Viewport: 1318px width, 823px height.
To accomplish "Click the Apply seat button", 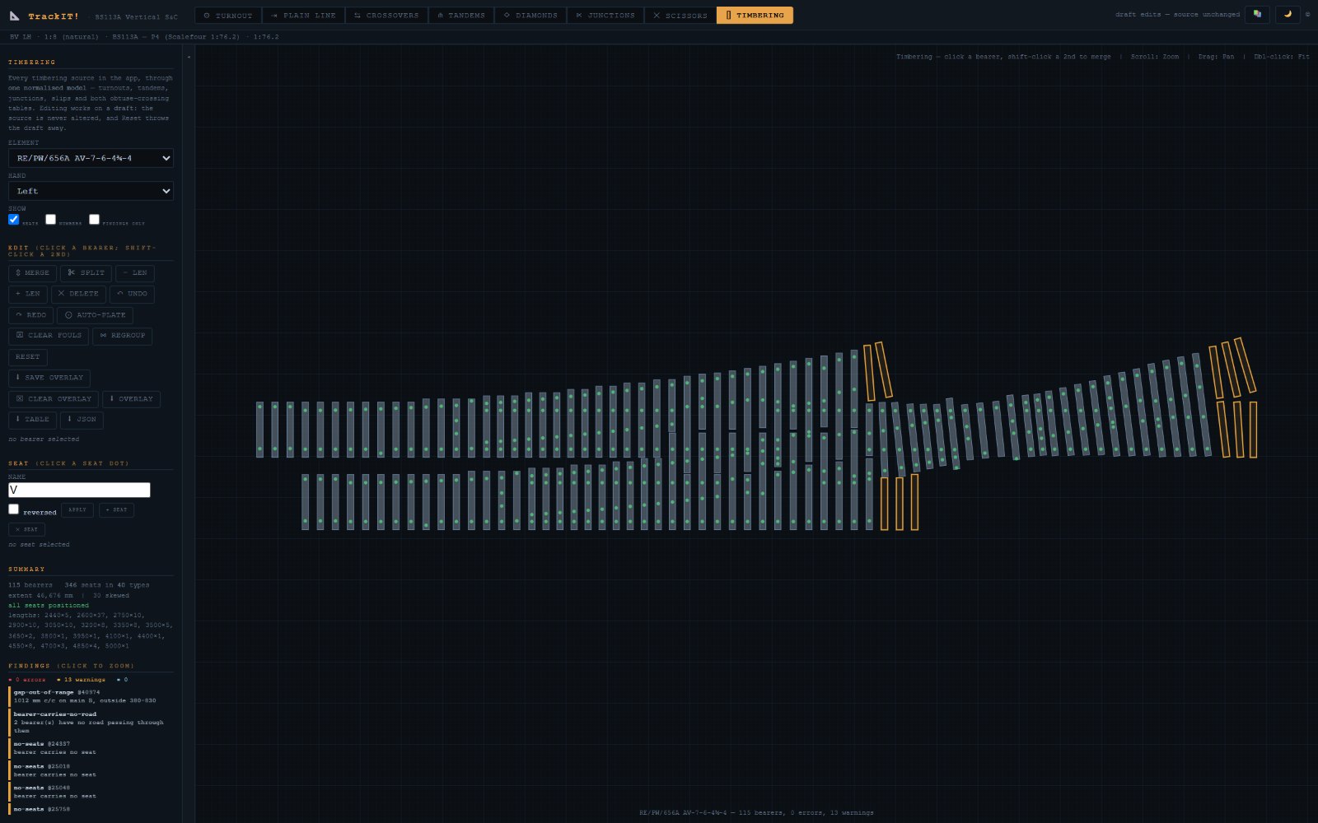I will tap(77, 510).
